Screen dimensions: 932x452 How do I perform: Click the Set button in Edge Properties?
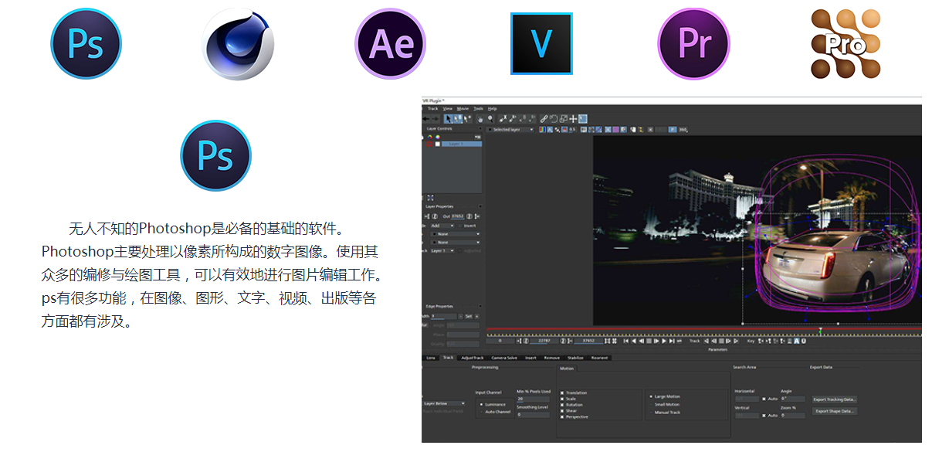point(468,316)
